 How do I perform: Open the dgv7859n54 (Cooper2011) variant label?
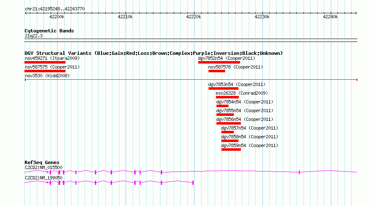[250, 145]
